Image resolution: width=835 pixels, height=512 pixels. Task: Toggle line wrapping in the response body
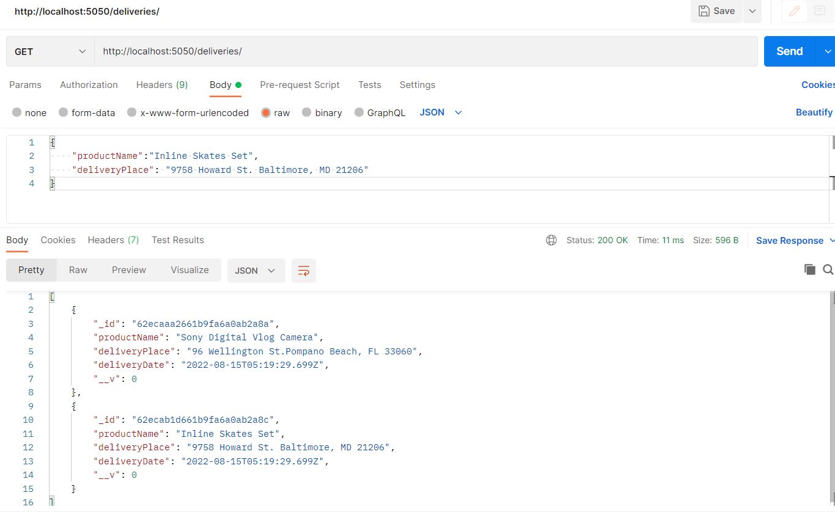coord(304,270)
